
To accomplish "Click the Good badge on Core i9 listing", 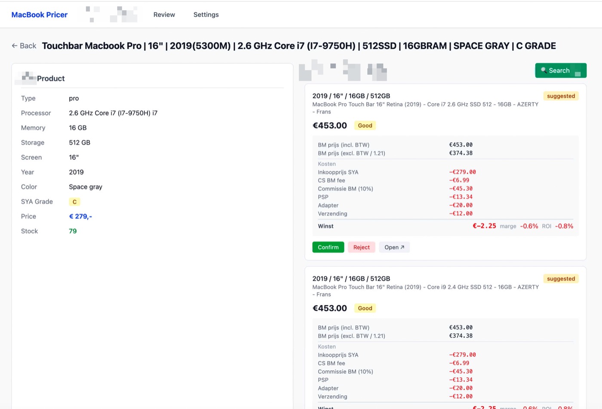I will [365, 308].
